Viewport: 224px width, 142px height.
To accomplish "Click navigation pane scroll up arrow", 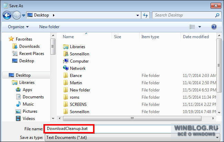I will 53,35.
